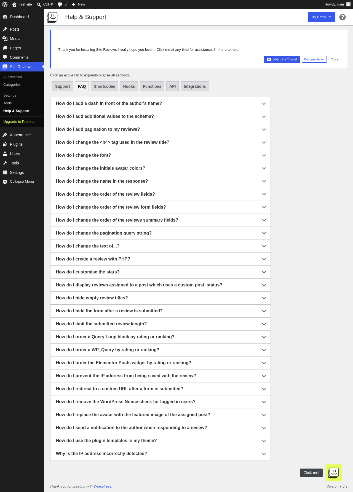Expand the plugin templates in theme question
The height and width of the screenshot is (492, 353).
point(161,441)
